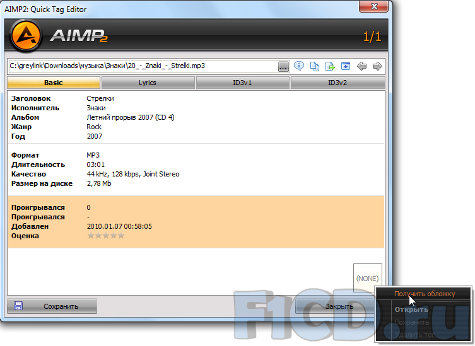
Task: Click the Длительность label
Action: pos(38,164)
